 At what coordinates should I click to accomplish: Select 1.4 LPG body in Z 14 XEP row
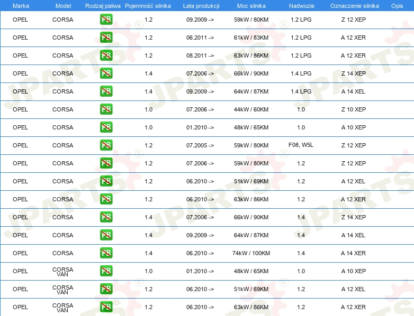301,73
